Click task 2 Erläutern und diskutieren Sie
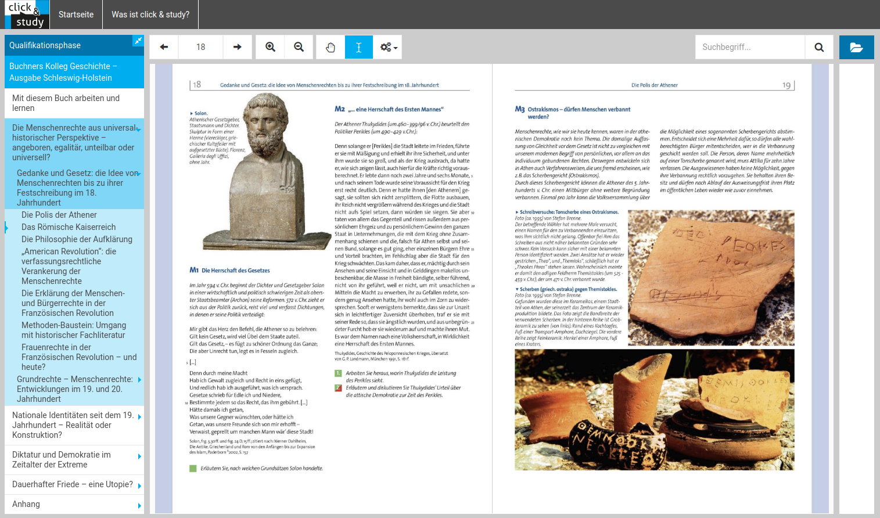Screen dimensions: 880x518 pos(398,391)
